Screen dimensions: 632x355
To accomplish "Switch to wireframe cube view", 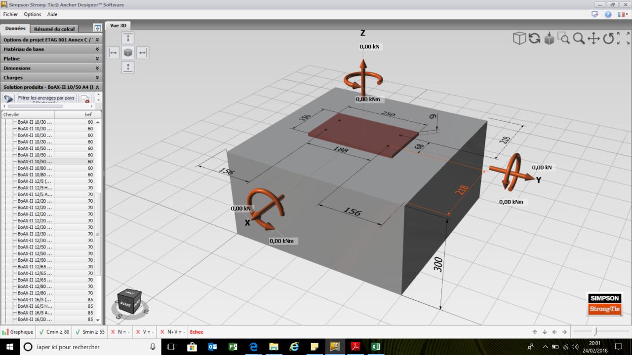I will [x=519, y=38].
